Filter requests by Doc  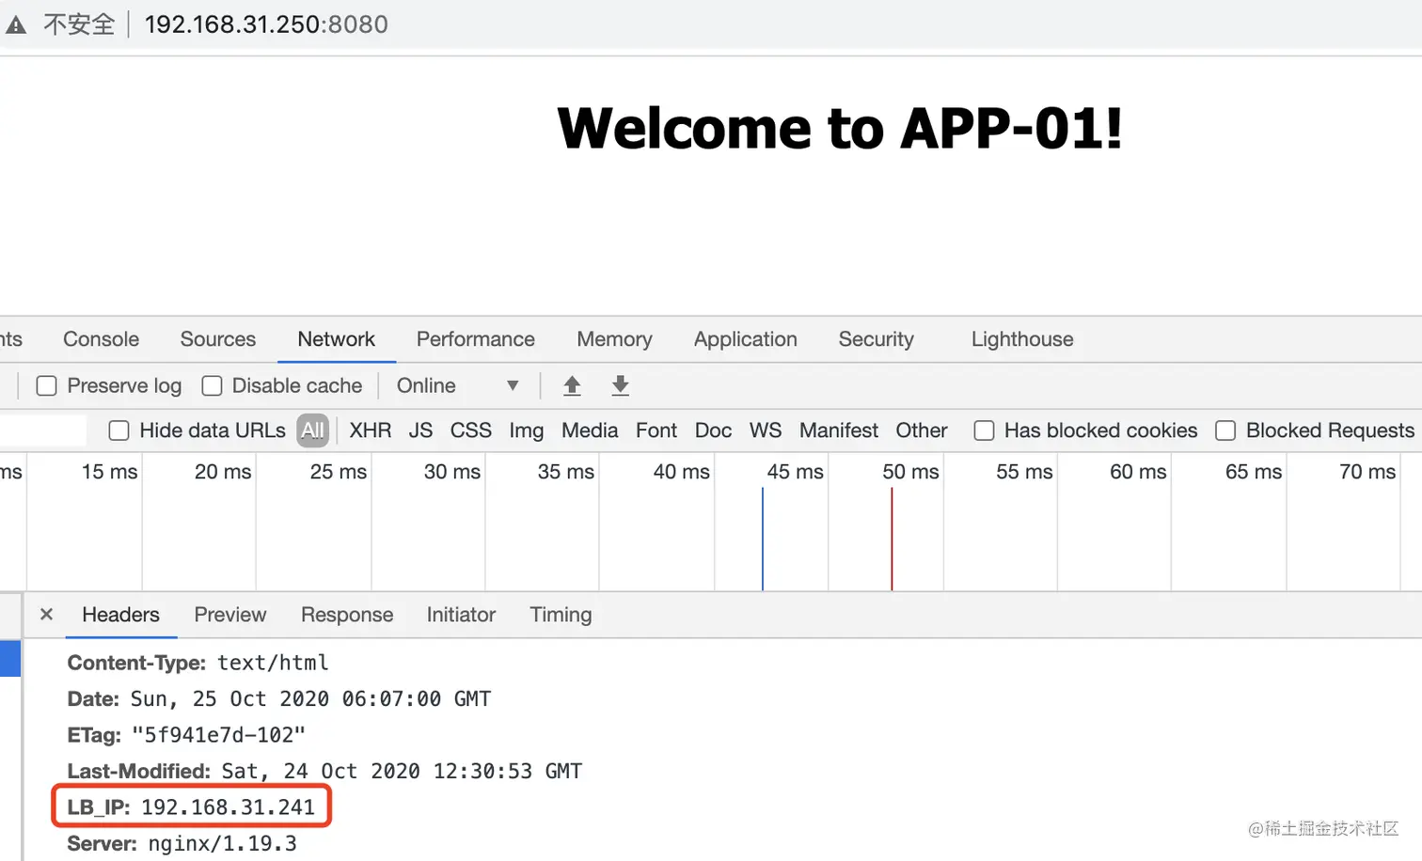[x=713, y=430]
